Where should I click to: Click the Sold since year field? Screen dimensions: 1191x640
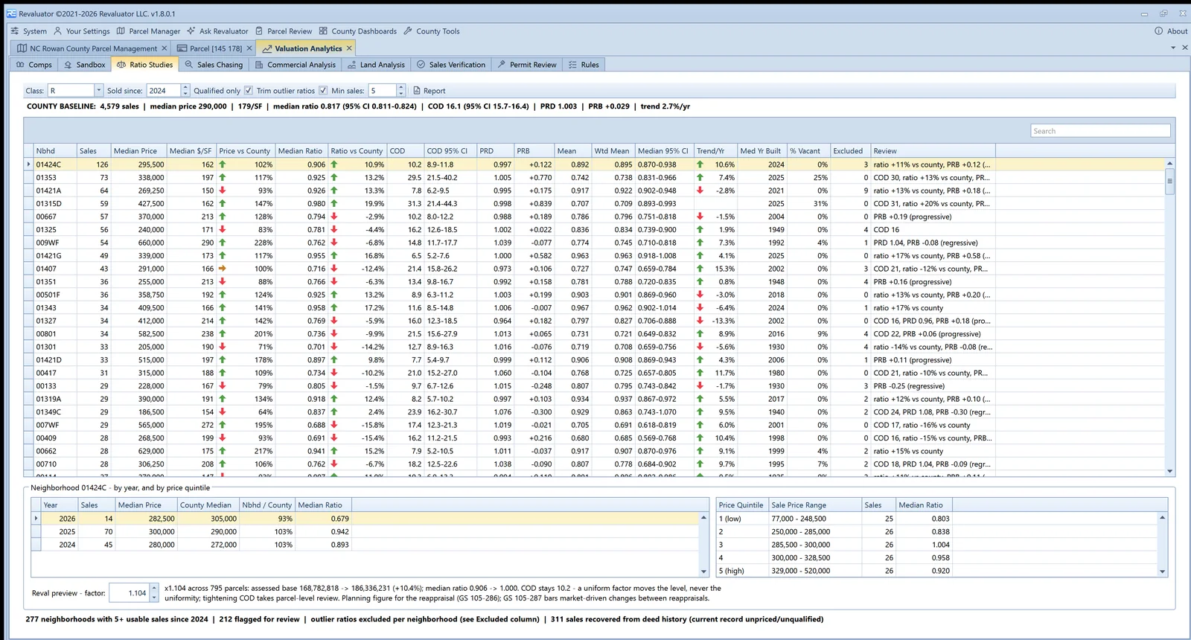tap(163, 90)
